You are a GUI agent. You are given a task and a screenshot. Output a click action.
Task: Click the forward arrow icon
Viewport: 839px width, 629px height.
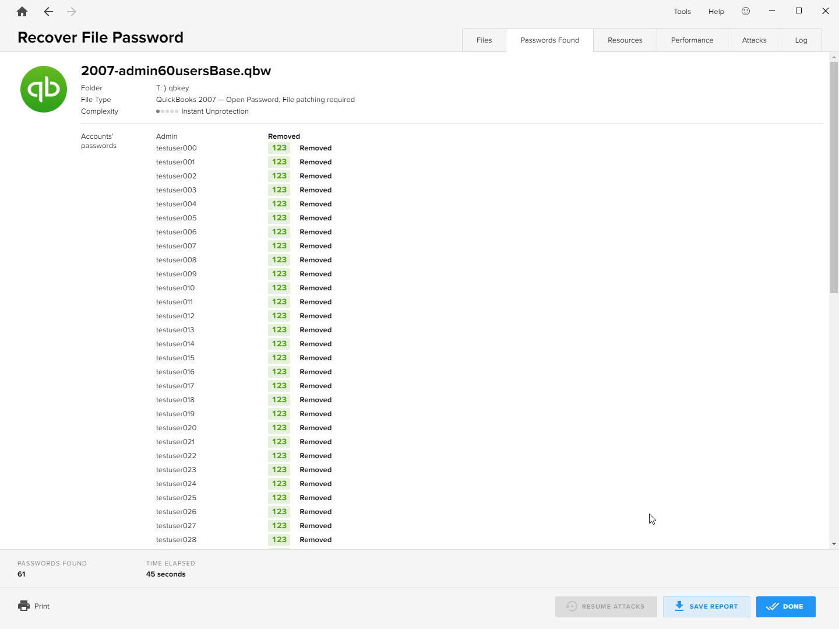[x=72, y=12]
